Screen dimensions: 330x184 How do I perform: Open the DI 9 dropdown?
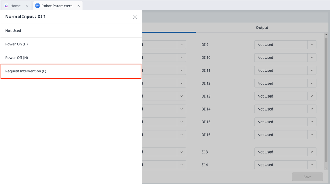(x=285, y=45)
